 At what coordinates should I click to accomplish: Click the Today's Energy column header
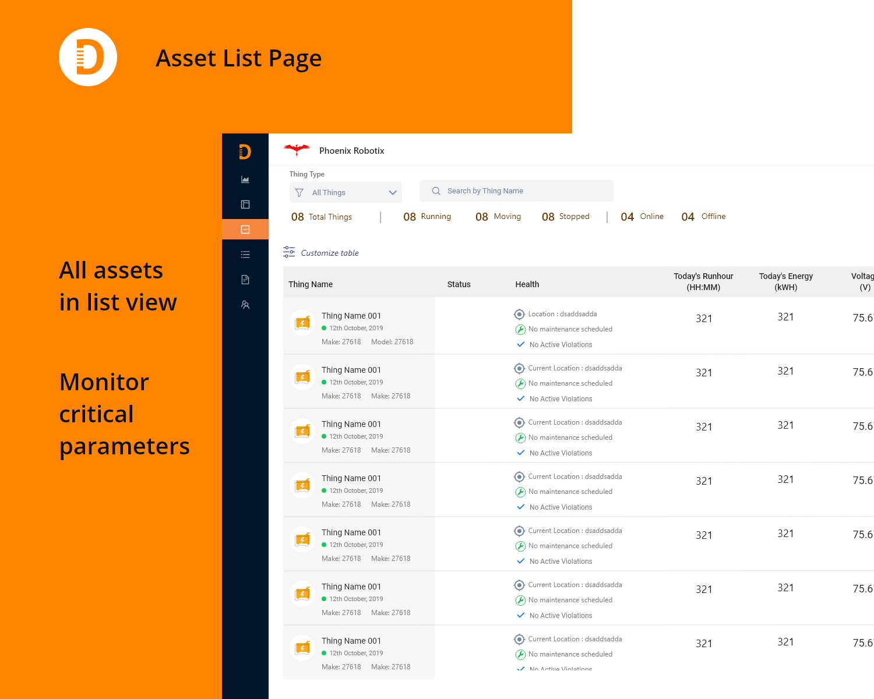click(785, 281)
